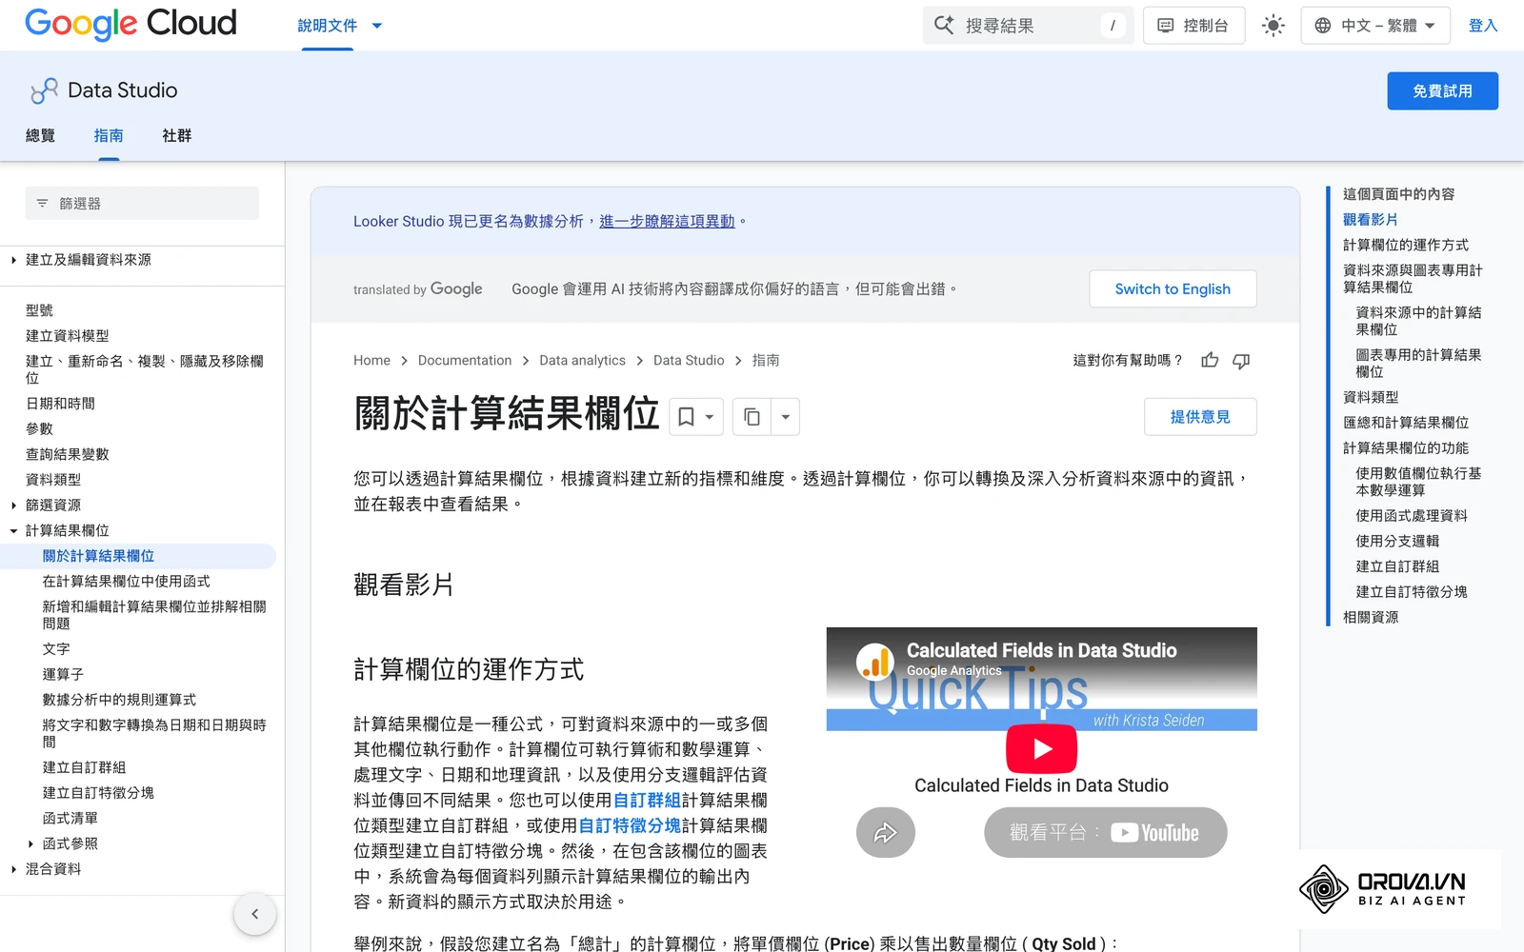Image resolution: width=1524 pixels, height=952 pixels.
Task: Toggle the light/dark theme sun icon
Action: point(1273,26)
